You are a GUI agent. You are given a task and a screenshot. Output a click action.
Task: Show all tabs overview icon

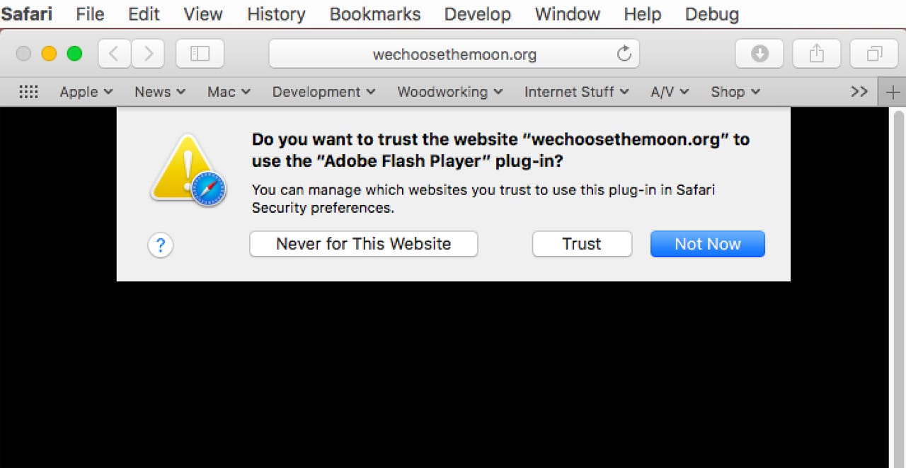tap(874, 54)
